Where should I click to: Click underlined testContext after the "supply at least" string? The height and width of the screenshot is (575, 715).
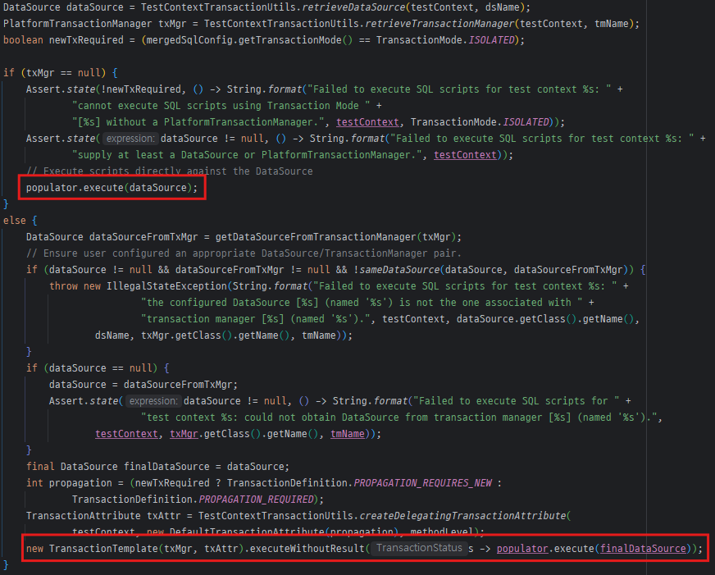[x=465, y=155]
